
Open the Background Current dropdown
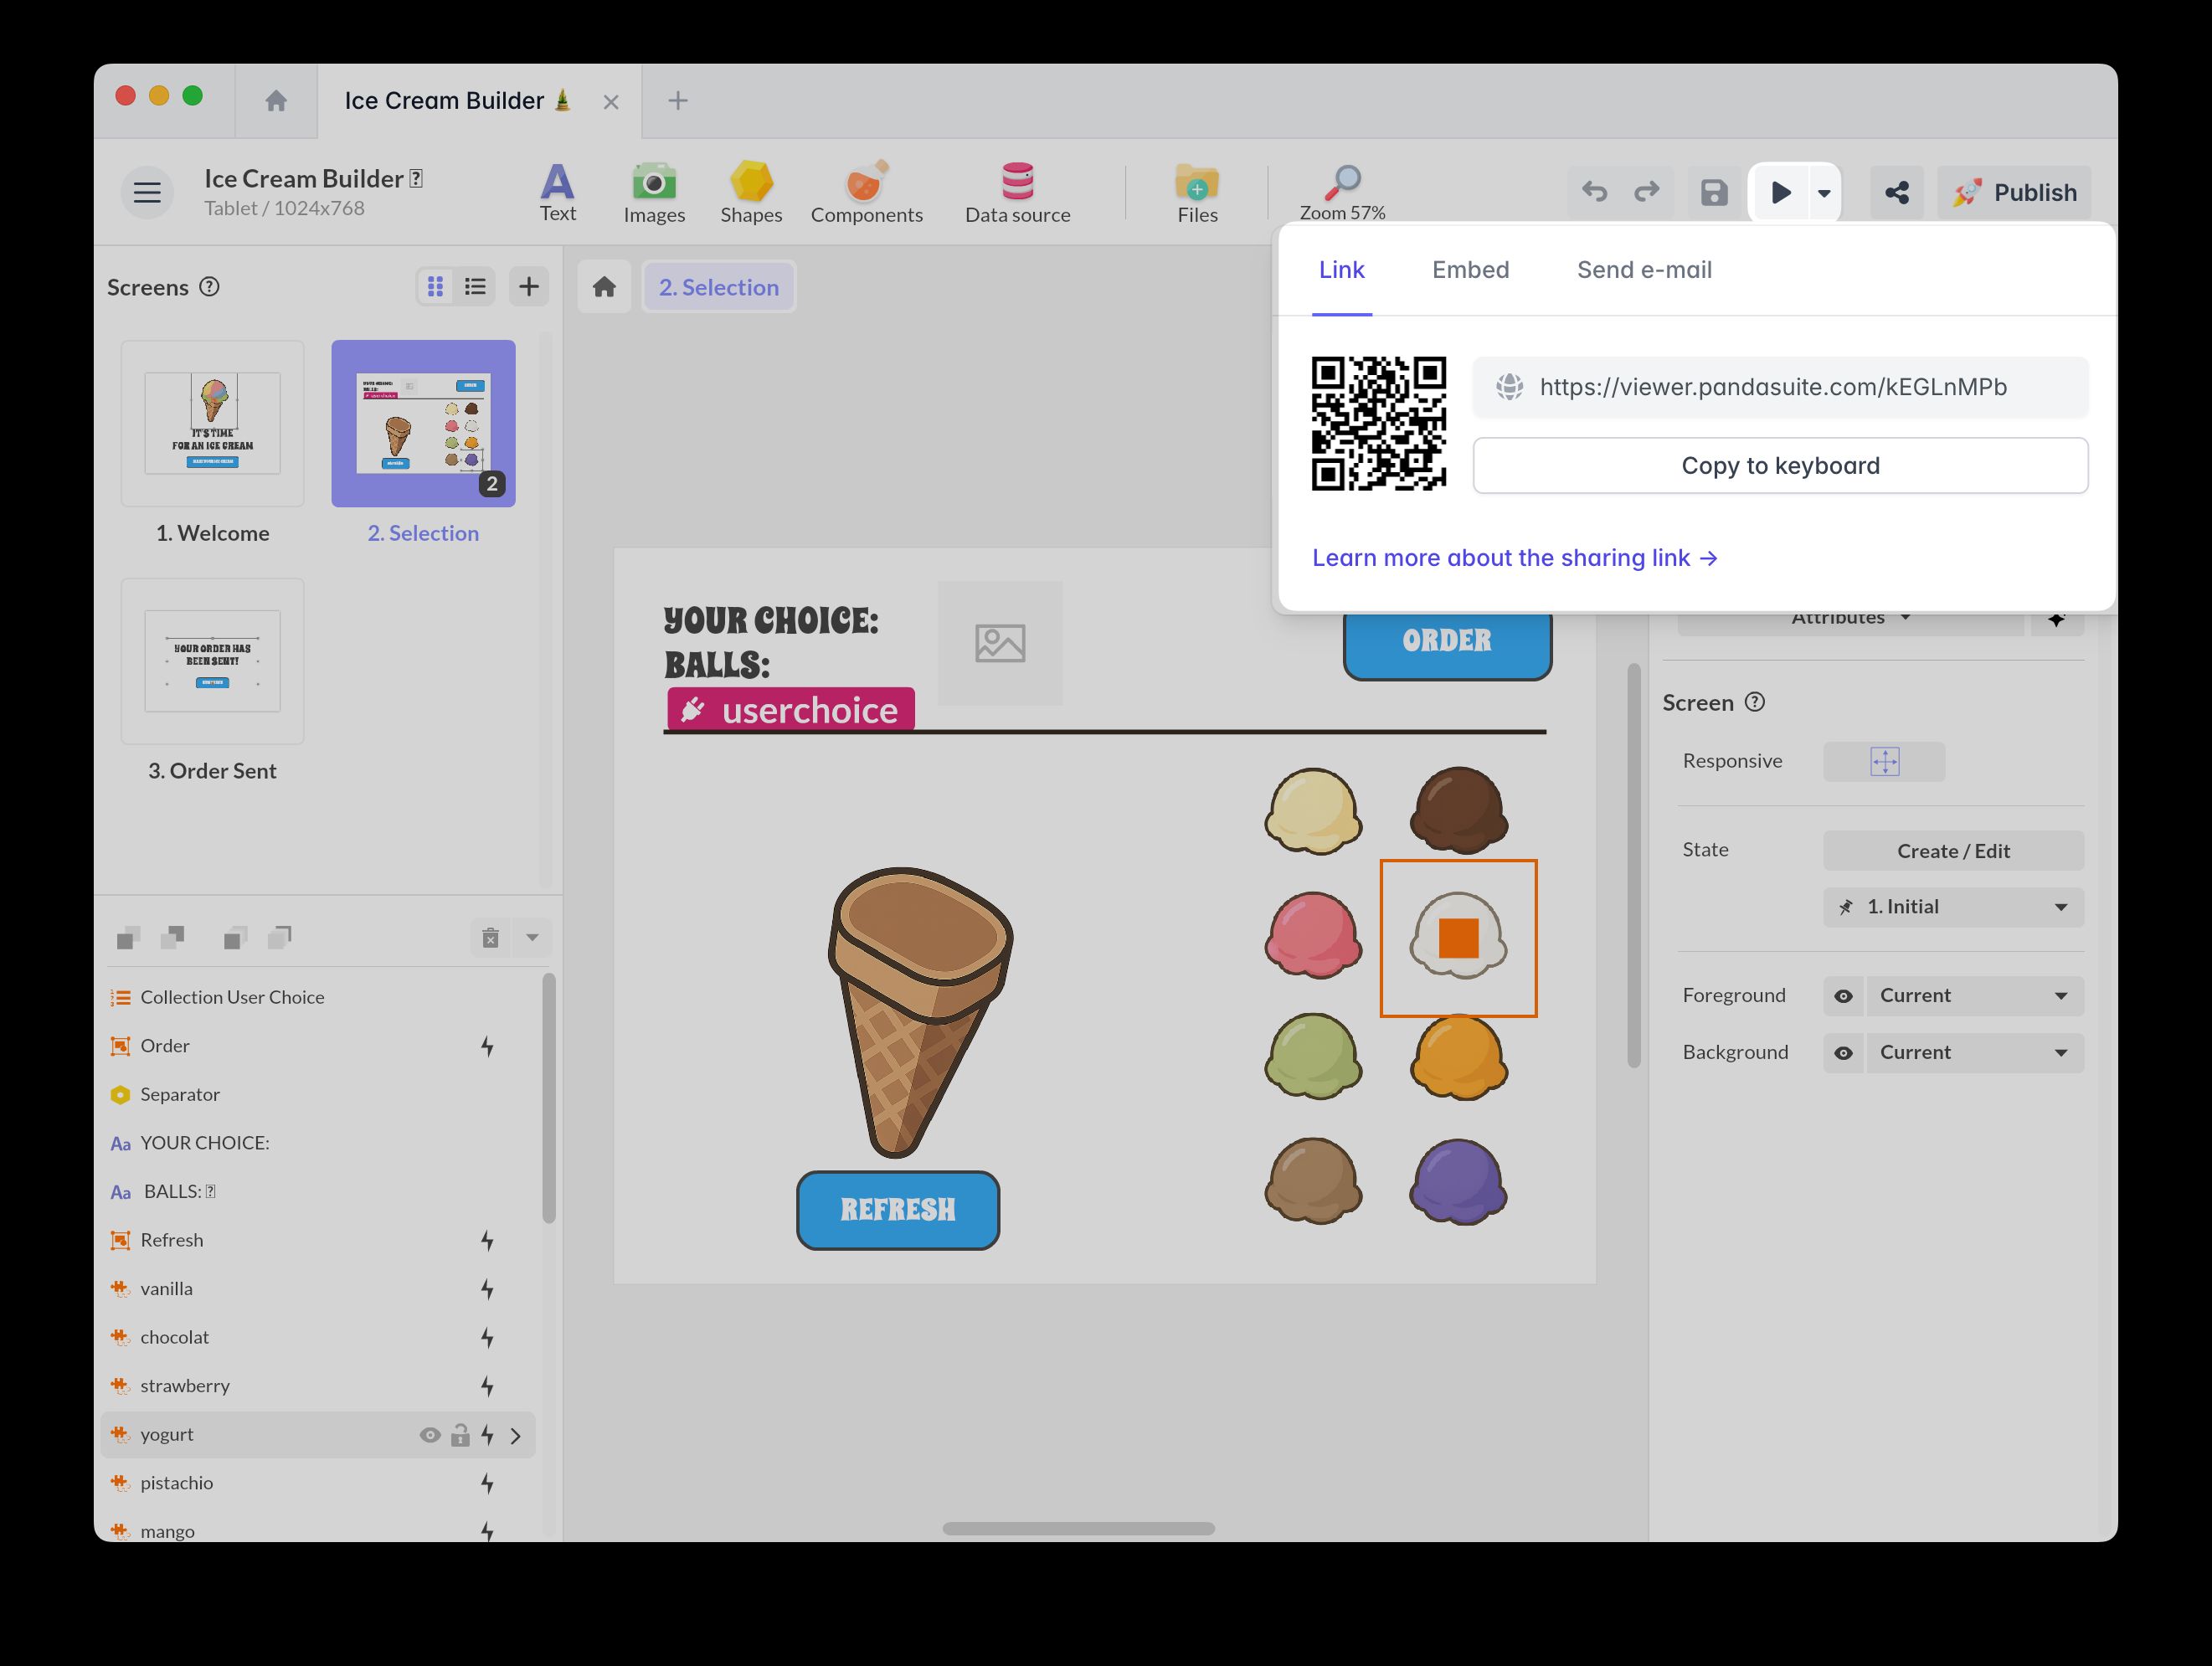(x=1974, y=1053)
